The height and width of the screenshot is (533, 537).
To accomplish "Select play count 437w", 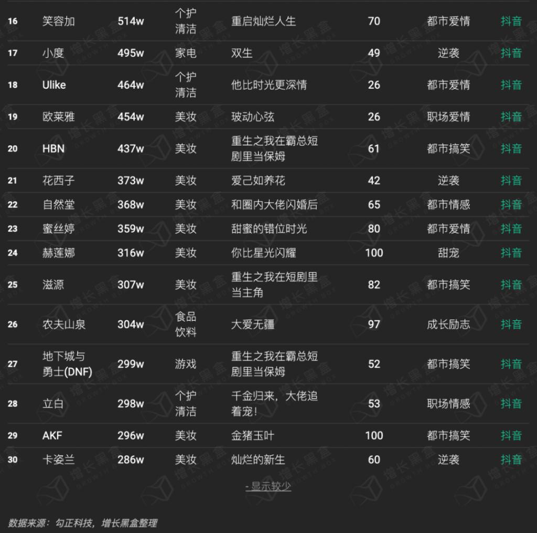I will (x=131, y=149).
